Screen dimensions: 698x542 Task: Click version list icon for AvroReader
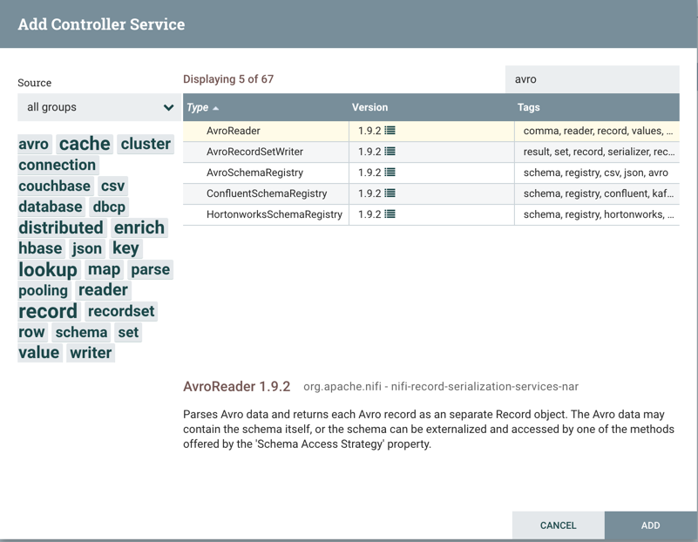[390, 131]
